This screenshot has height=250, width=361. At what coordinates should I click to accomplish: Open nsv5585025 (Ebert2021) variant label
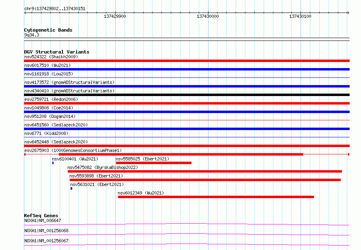(x=142, y=159)
